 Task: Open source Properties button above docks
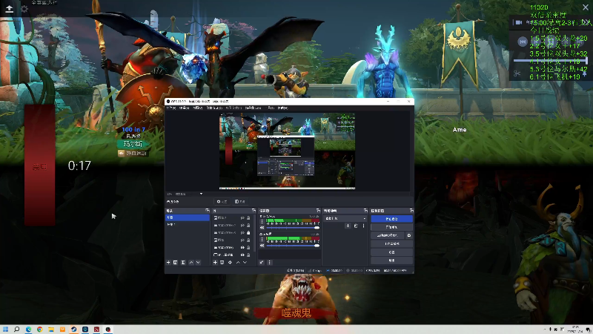[222, 201]
